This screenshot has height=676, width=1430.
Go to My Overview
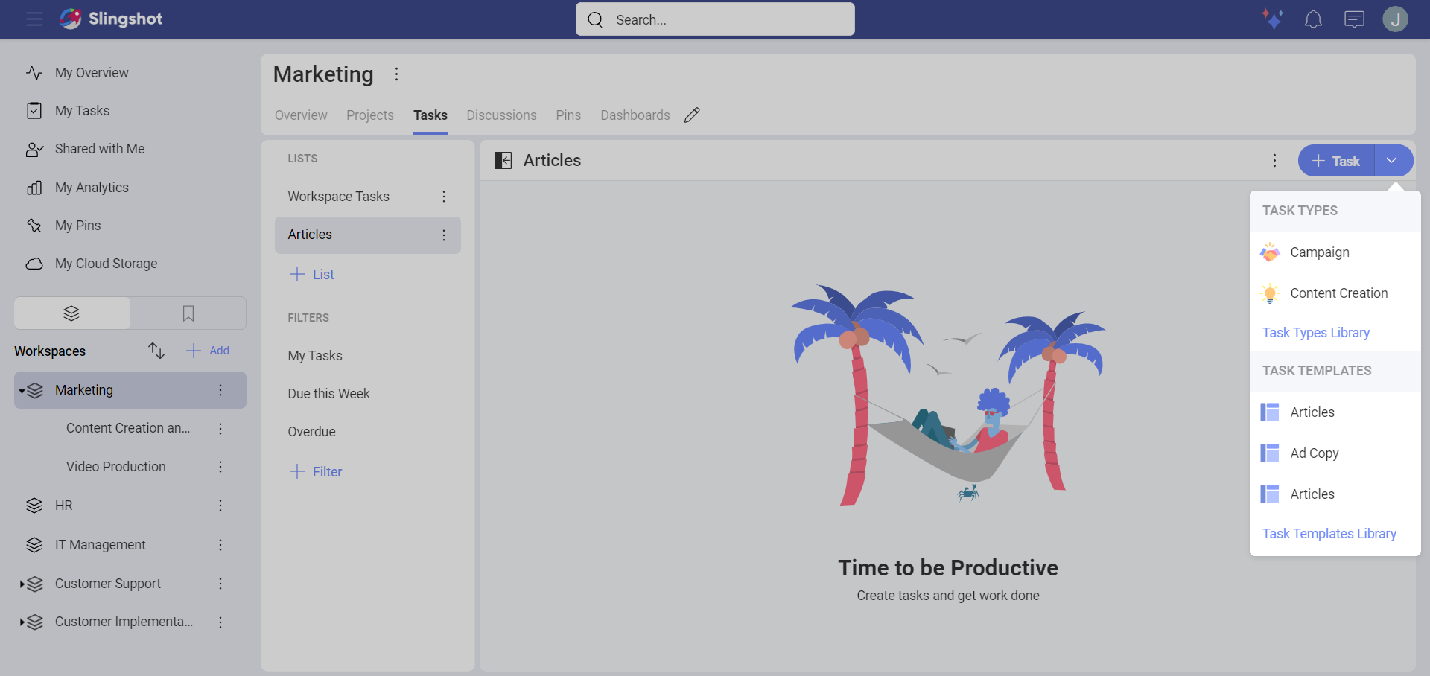[92, 73]
